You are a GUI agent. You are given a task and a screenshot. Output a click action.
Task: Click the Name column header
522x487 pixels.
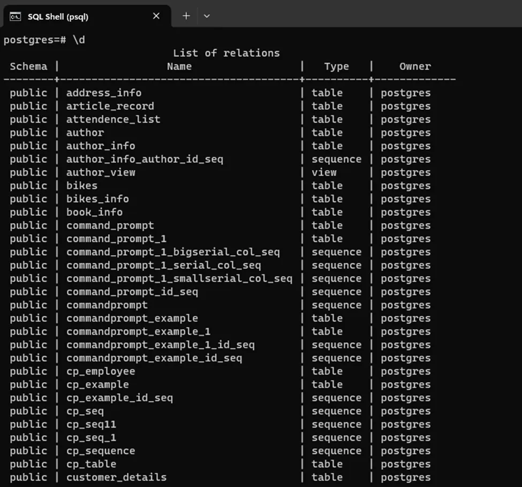tap(179, 66)
